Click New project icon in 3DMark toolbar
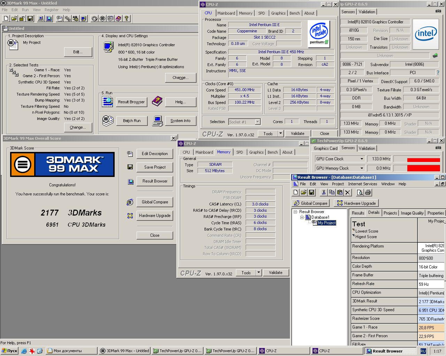The image size is (446, 356). point(6,18)
